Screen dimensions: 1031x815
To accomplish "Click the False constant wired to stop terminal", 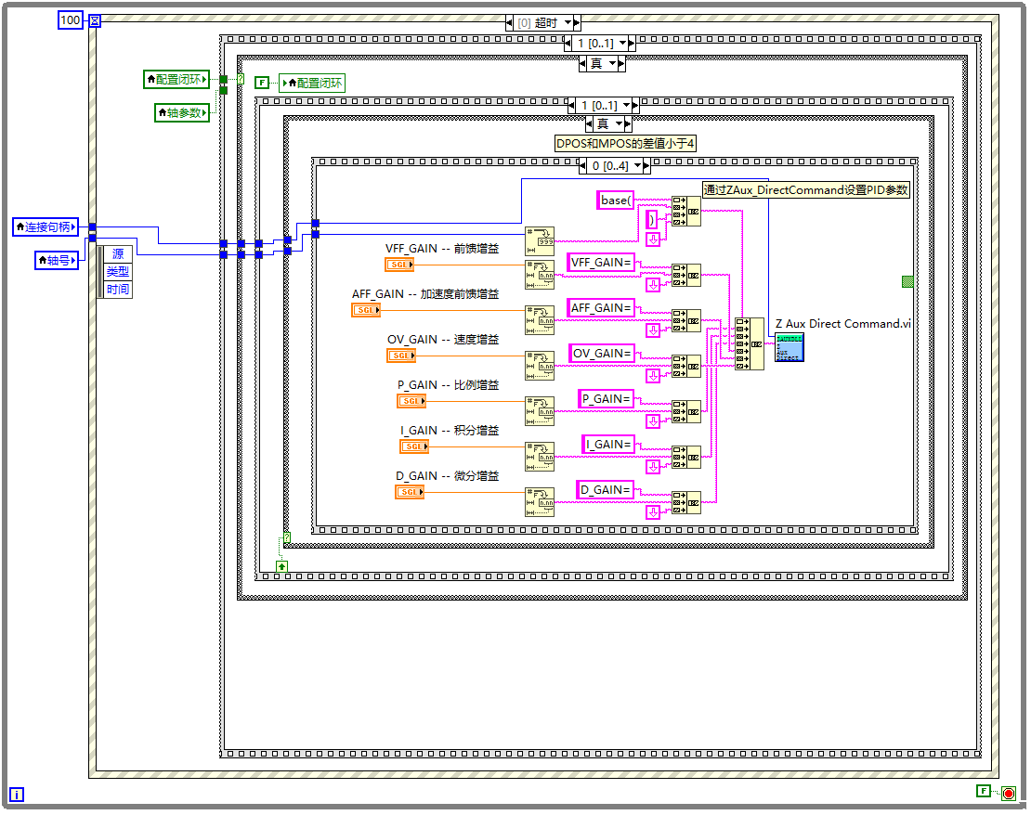I will click(x=984, y=791).
